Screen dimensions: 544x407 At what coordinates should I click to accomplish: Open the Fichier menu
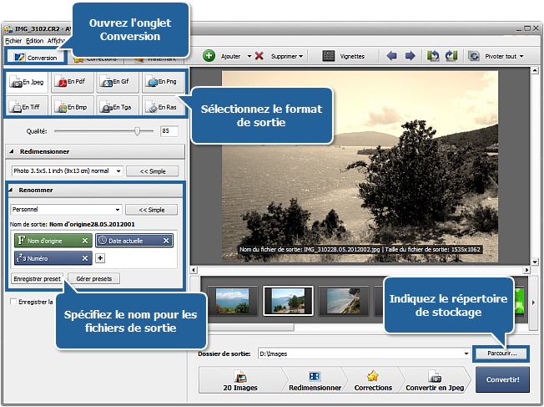(x=13, y=40)
